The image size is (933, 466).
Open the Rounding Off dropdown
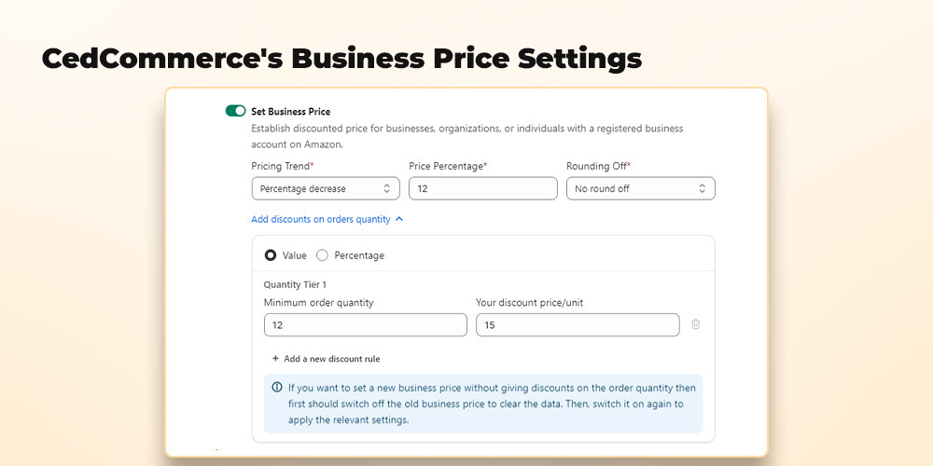pos(640,188)
